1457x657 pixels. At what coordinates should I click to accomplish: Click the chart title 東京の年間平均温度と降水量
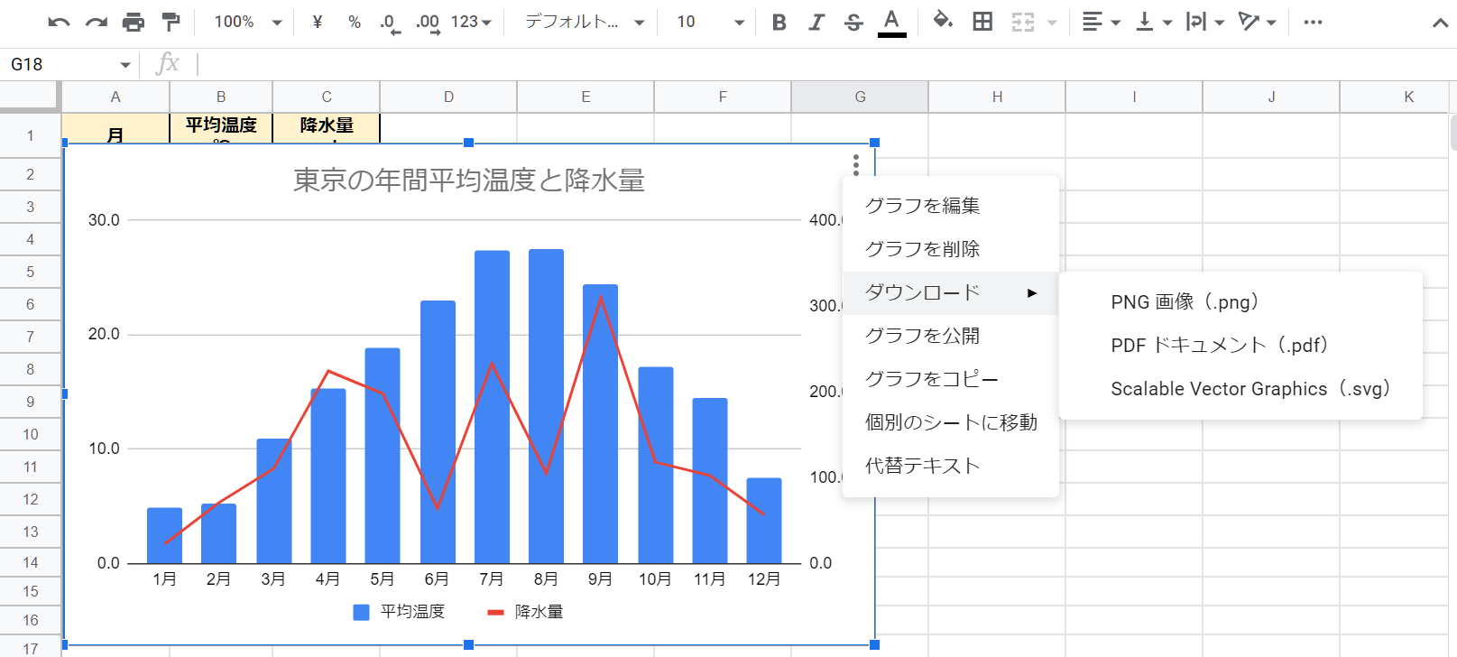pos(469,180)
